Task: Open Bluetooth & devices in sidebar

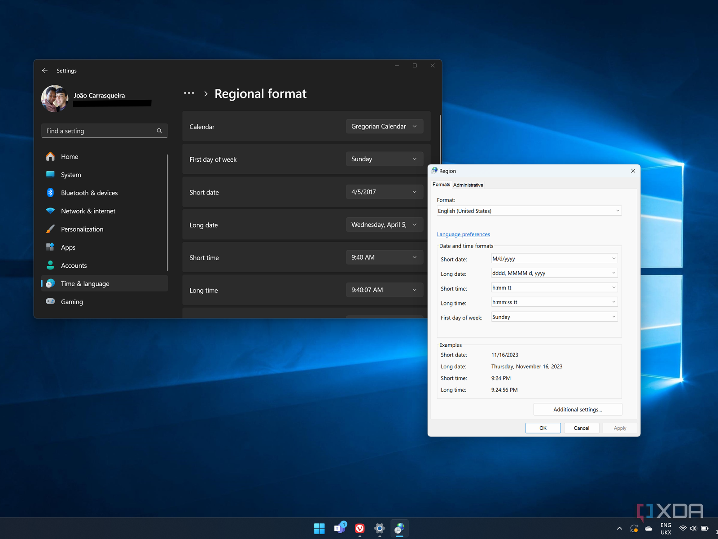Action: (x=89, y=193)
